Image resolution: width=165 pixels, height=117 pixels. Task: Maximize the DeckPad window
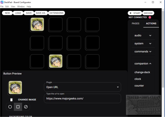click(153, 2)
